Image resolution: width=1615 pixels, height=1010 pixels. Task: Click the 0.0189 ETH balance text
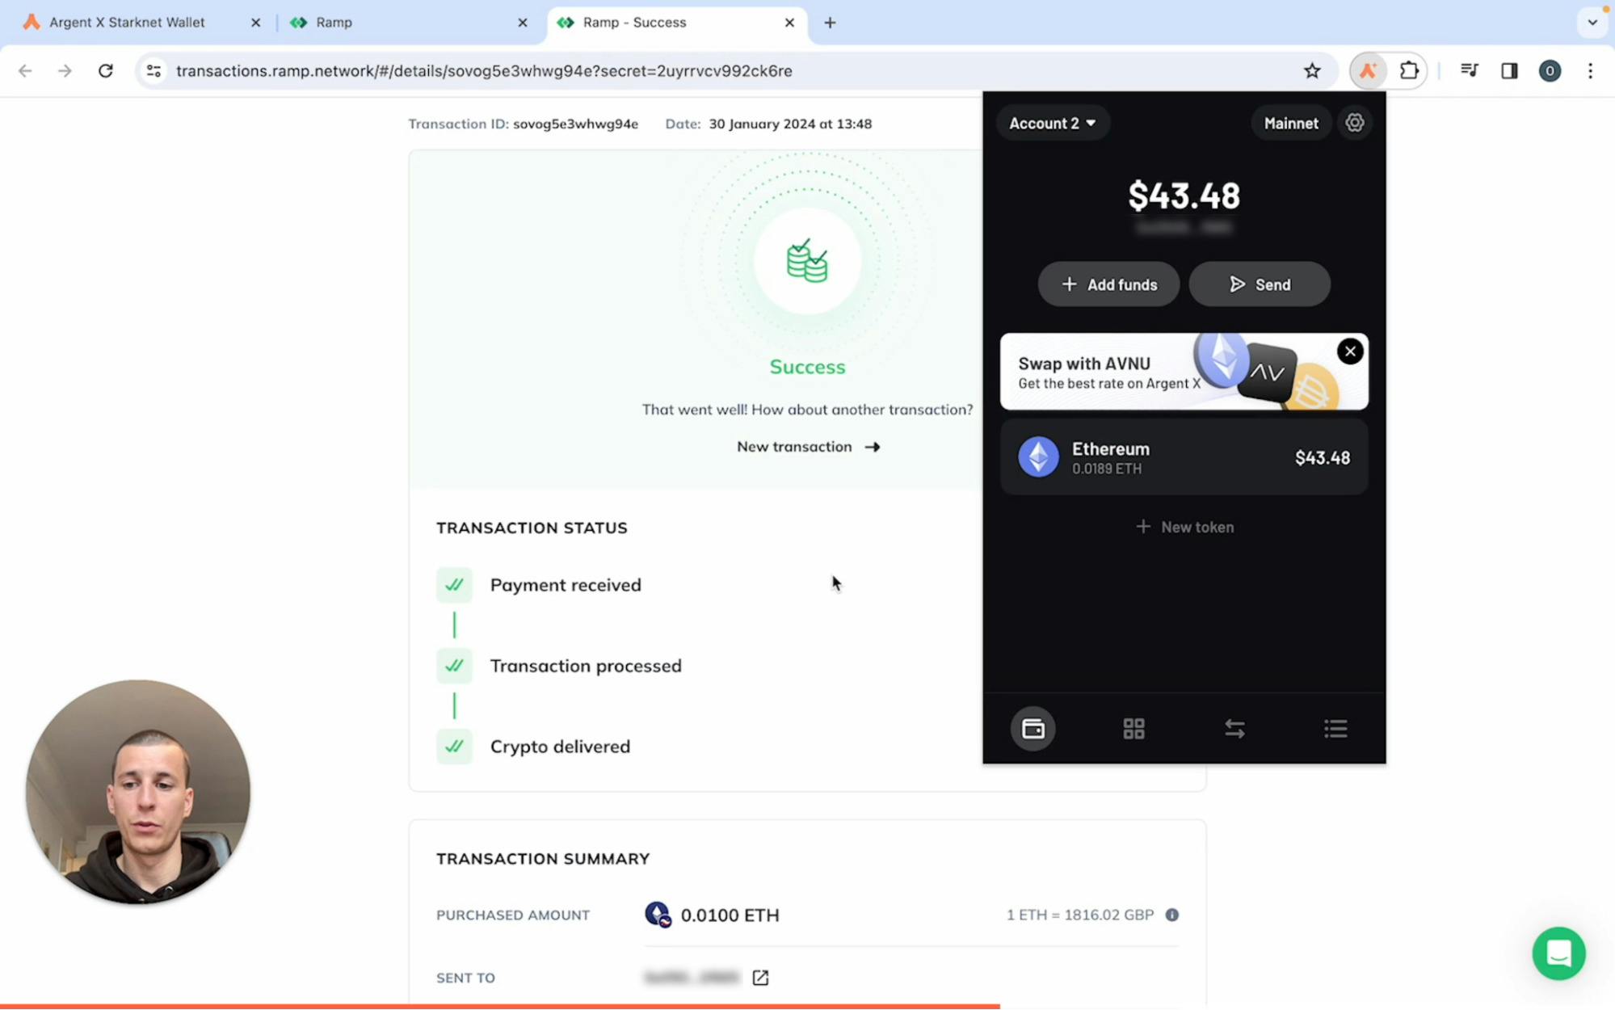tap(1107, 469)
